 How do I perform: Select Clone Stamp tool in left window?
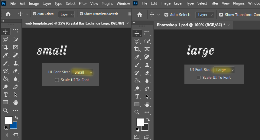[15, 63]
